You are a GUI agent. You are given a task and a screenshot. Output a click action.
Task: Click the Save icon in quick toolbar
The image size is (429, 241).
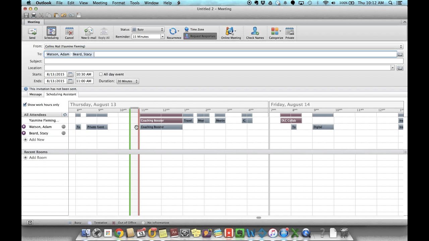[26, 15]
